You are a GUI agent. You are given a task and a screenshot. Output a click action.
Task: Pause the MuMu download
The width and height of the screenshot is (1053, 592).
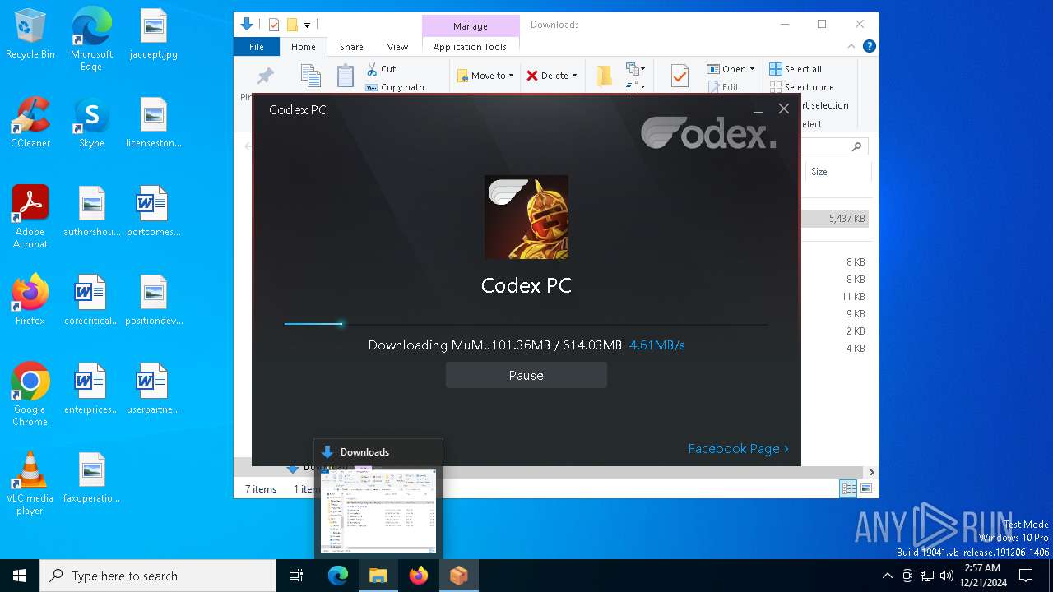click(526, 375)
